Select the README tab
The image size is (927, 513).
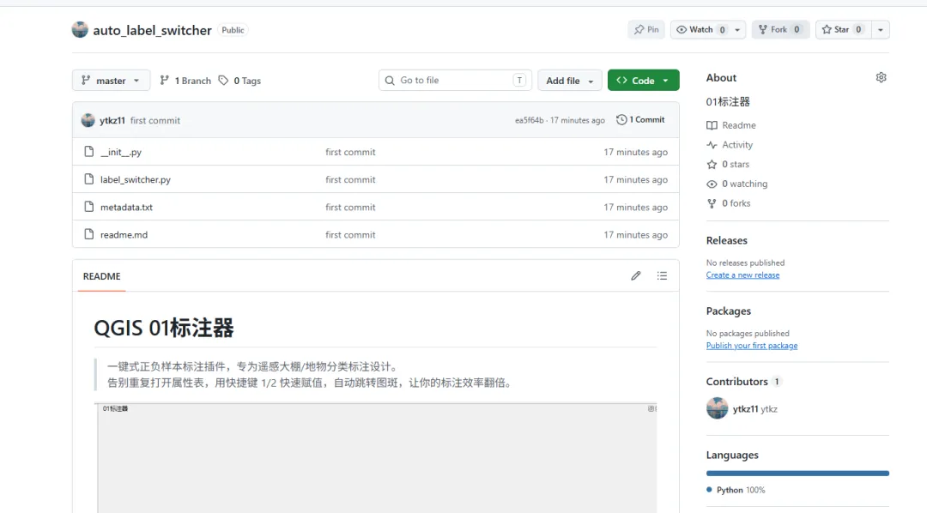pos(101,276)
